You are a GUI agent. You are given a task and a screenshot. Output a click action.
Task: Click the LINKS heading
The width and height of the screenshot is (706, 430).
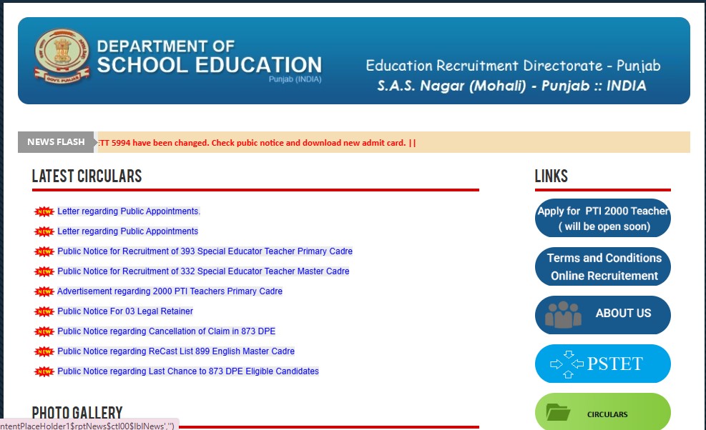tap(551, 176)
